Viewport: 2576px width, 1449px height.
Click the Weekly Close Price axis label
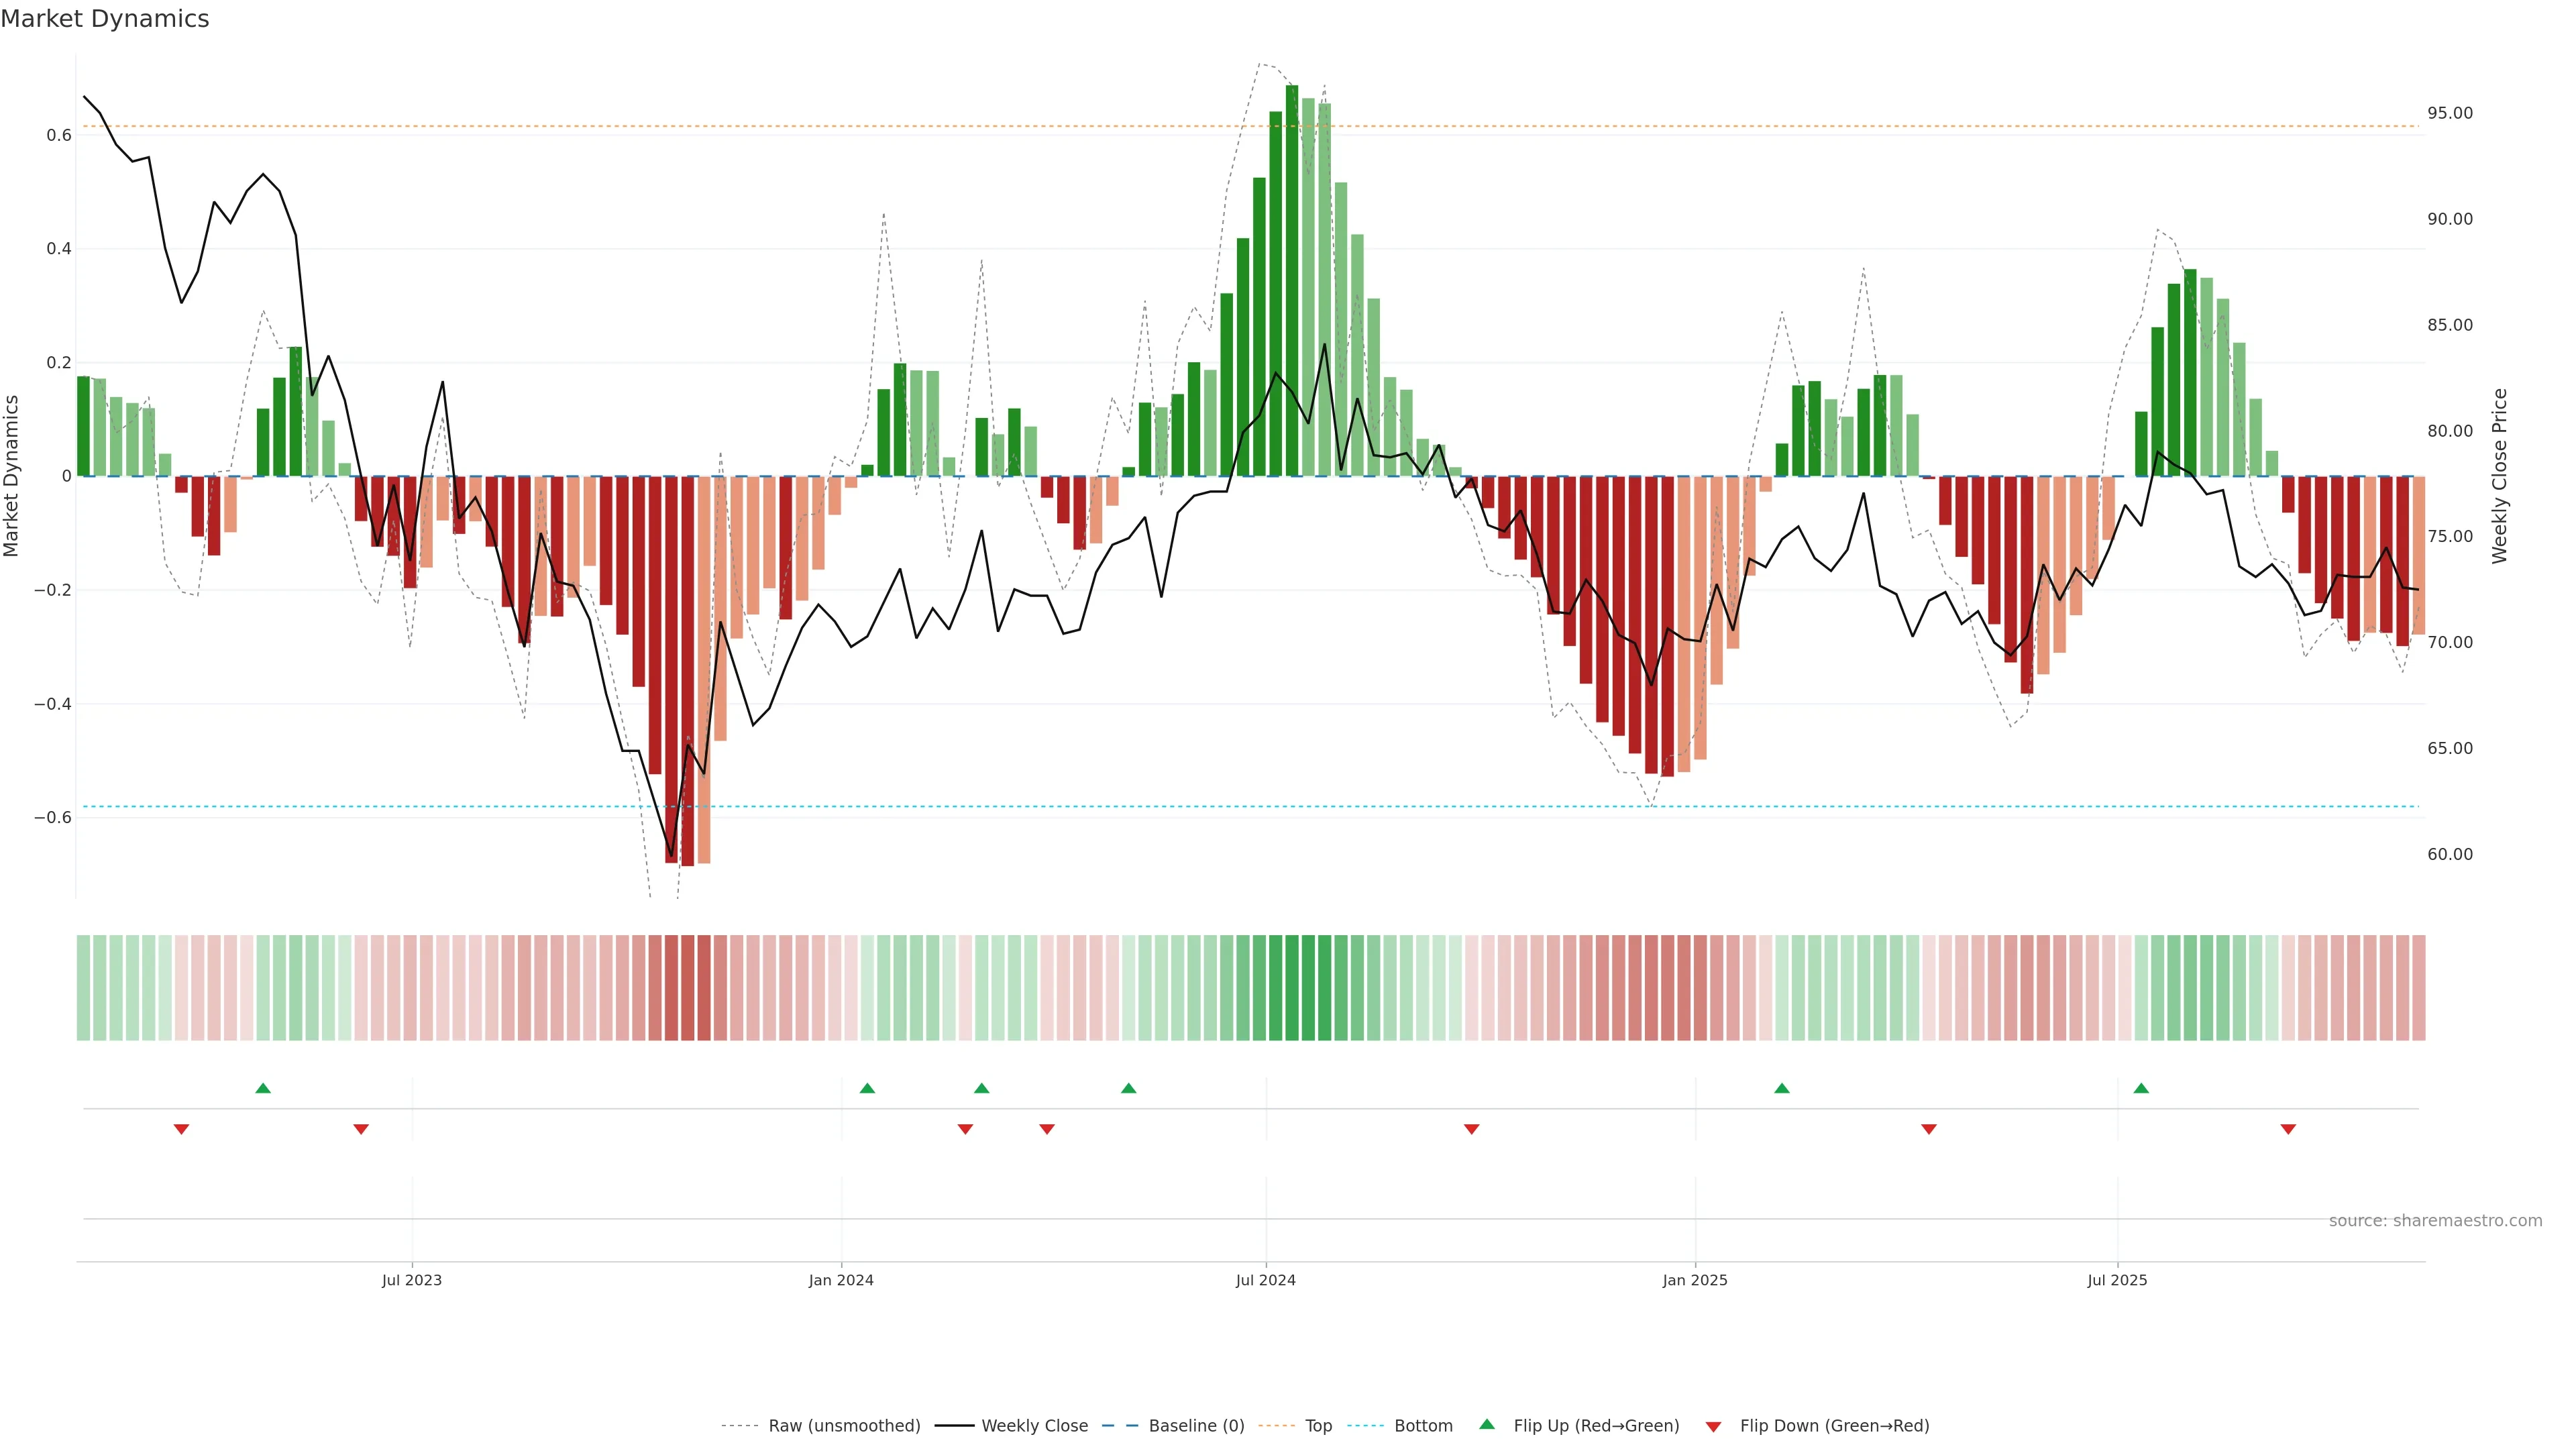click(2500, 476)
